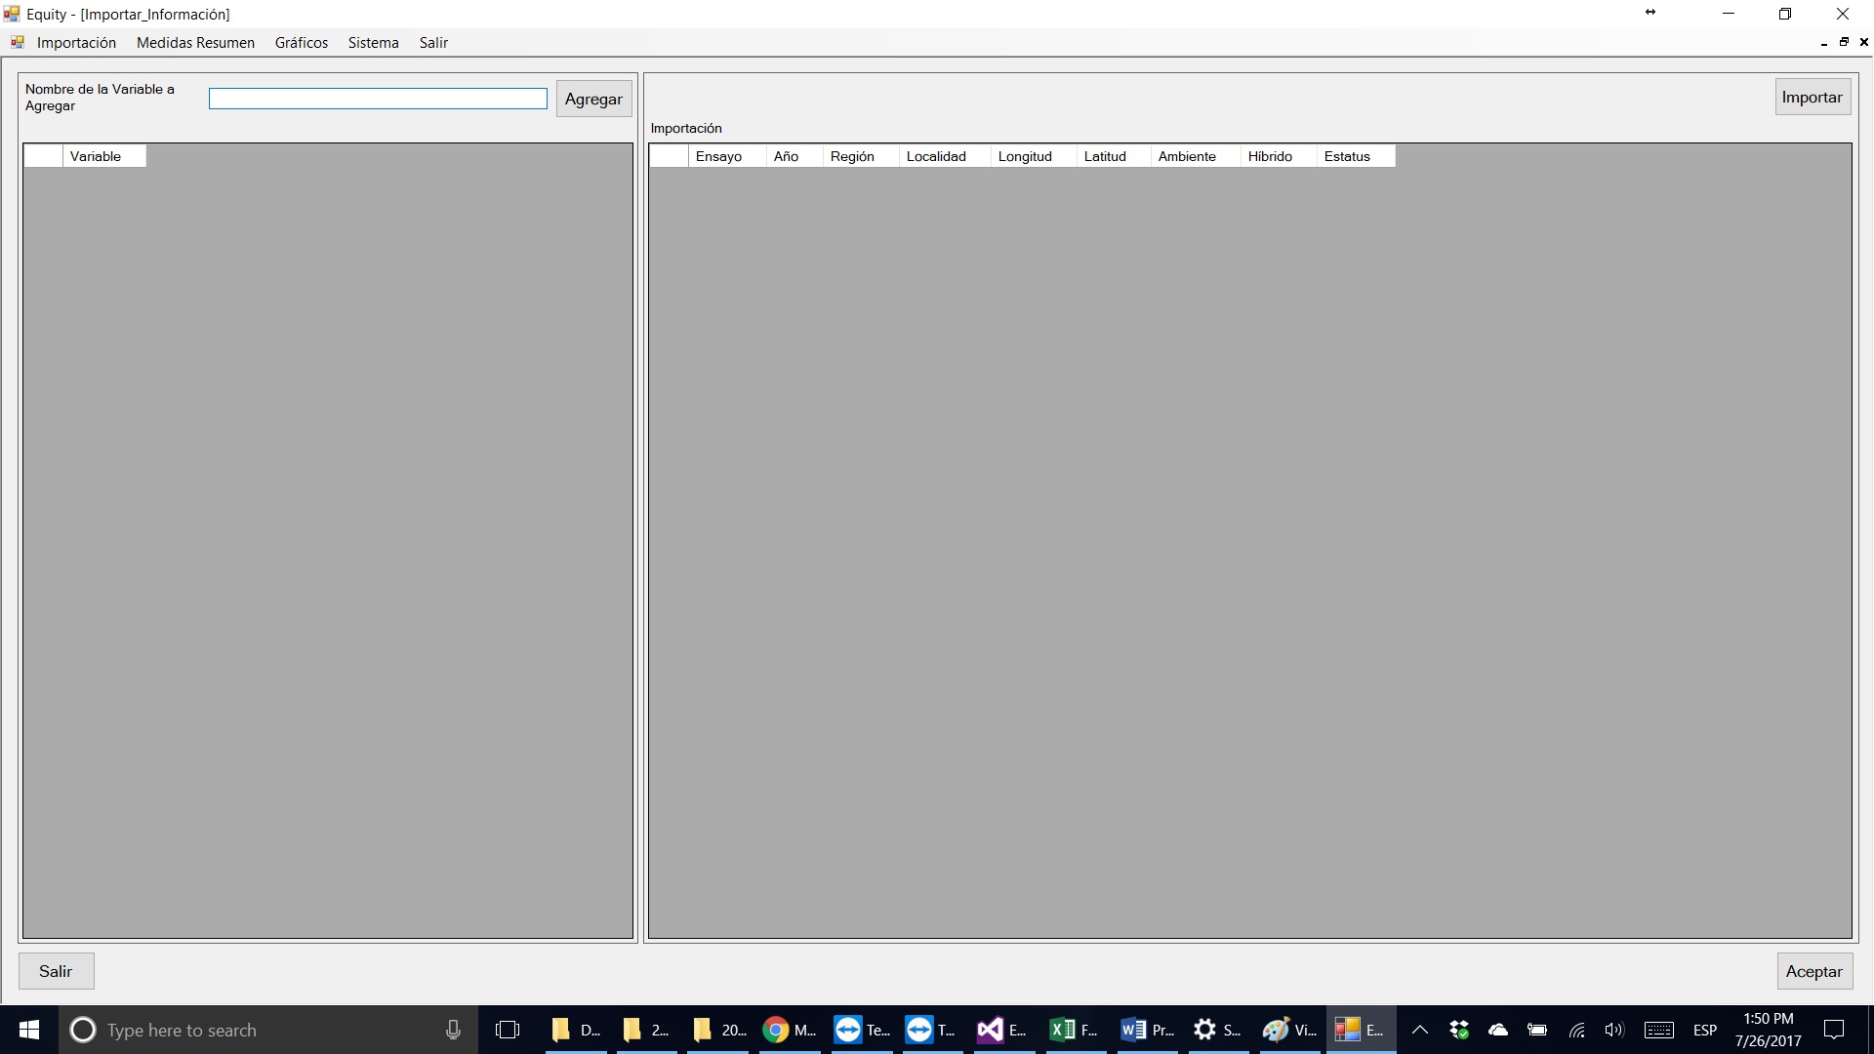Image resolution: width=1874 pixels, height=1054 pixels.
Task: Open the Action Center notifications icon
Action: coord(1835,1030)
